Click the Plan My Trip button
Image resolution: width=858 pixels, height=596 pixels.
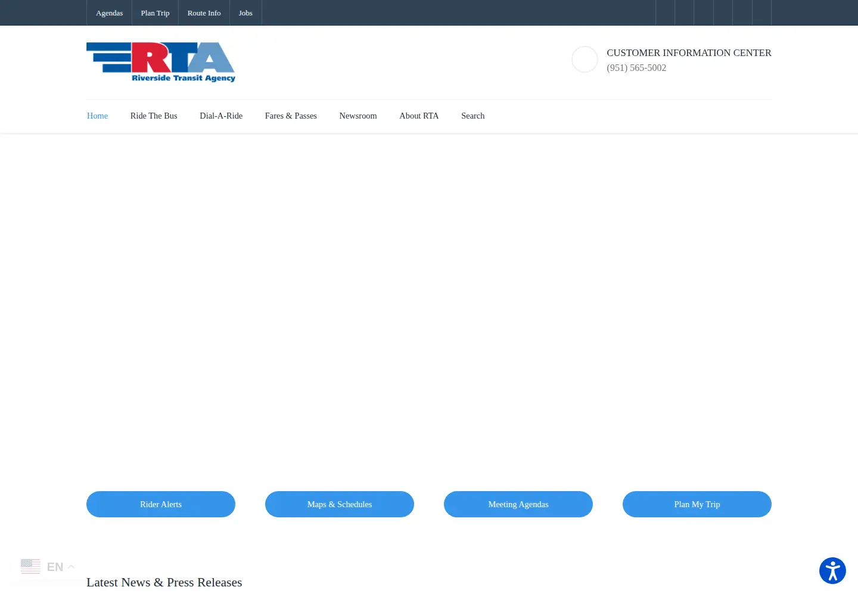[x=697, y=504]
